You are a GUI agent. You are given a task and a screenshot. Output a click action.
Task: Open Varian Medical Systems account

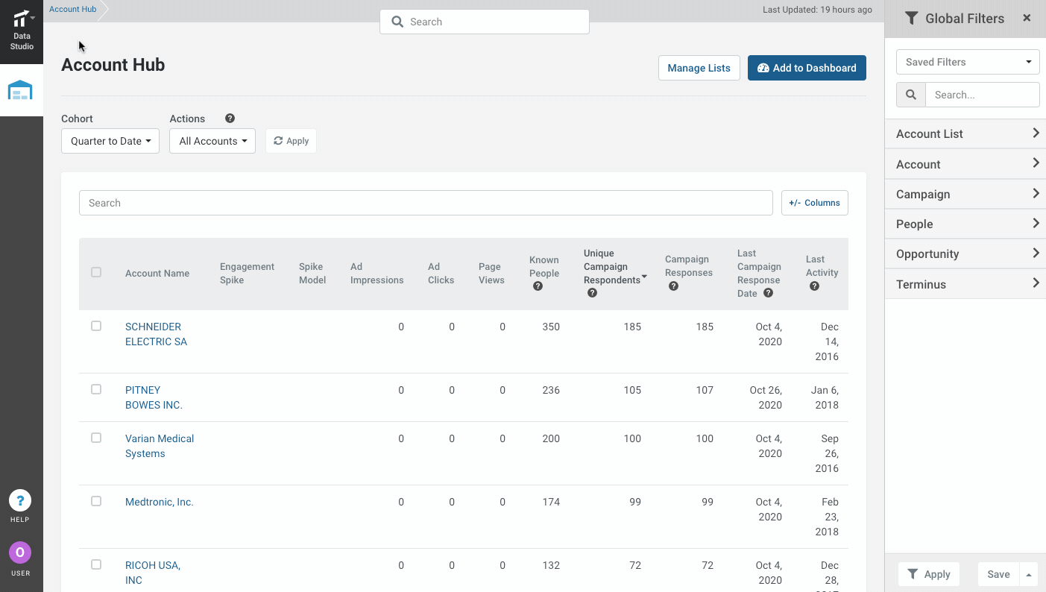pos(160,446)
